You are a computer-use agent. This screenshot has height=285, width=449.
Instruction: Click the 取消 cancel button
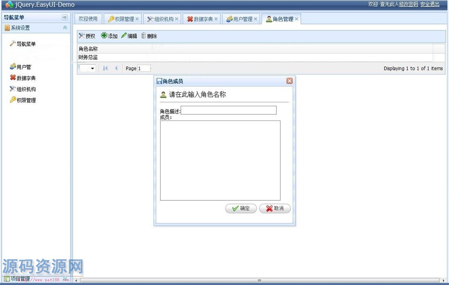coord(275,208)
